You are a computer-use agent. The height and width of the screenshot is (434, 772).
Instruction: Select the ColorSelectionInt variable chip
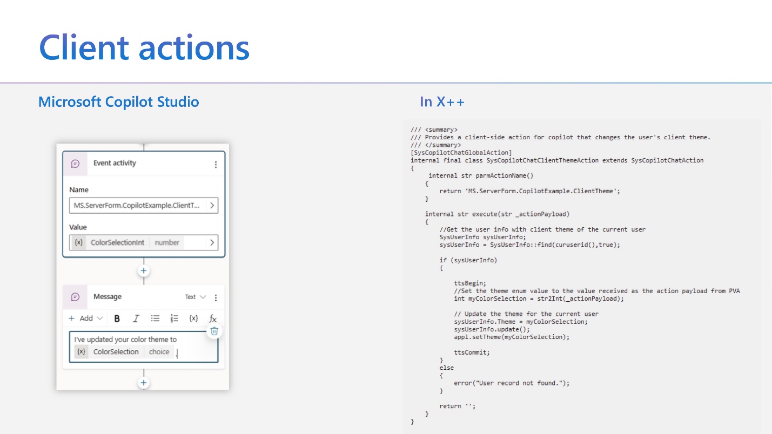(129, 242)
